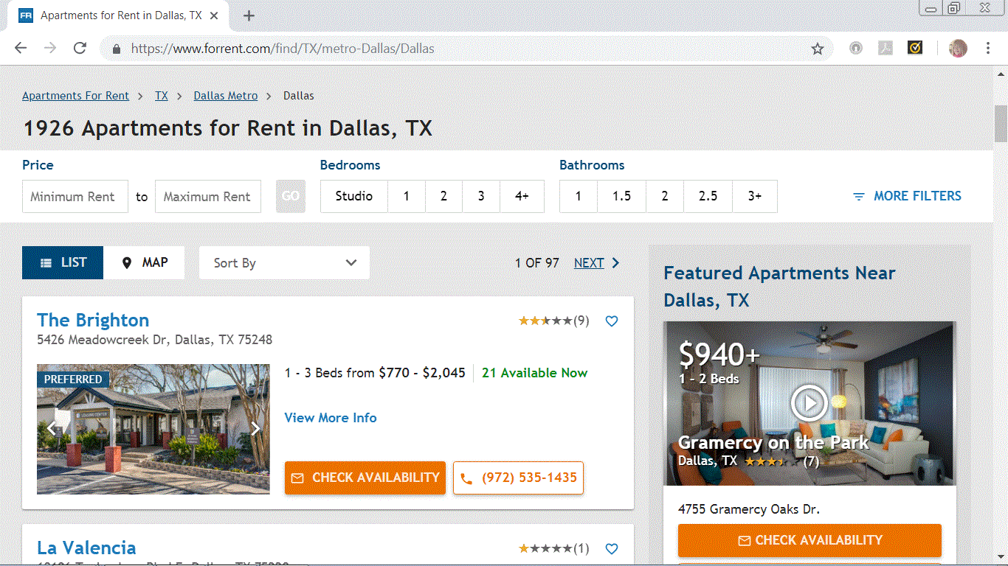1008x566 pixels.
Task: Click the "$770 - $2,045" price range
Action: click(422, 373)
